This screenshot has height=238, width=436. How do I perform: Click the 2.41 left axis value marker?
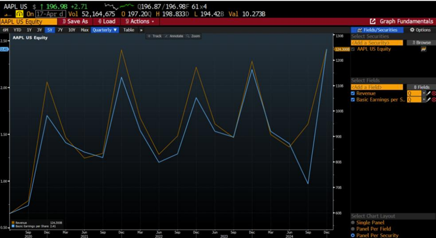click(4, 50)
